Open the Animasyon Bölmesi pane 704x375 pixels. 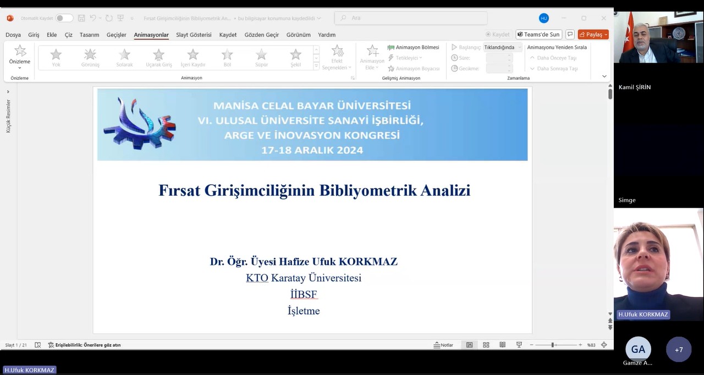pyautogui.click(x=413, y=47)
